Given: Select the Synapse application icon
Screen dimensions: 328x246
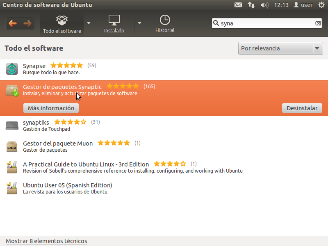Looking at the screenshot, I should tap(12, 69).
